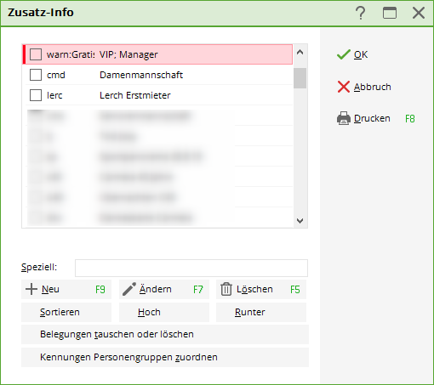Tick the warn:Gratis VIP; Manager checkbox
Screen dimensions: 434x385
click(x=36, y=54)
